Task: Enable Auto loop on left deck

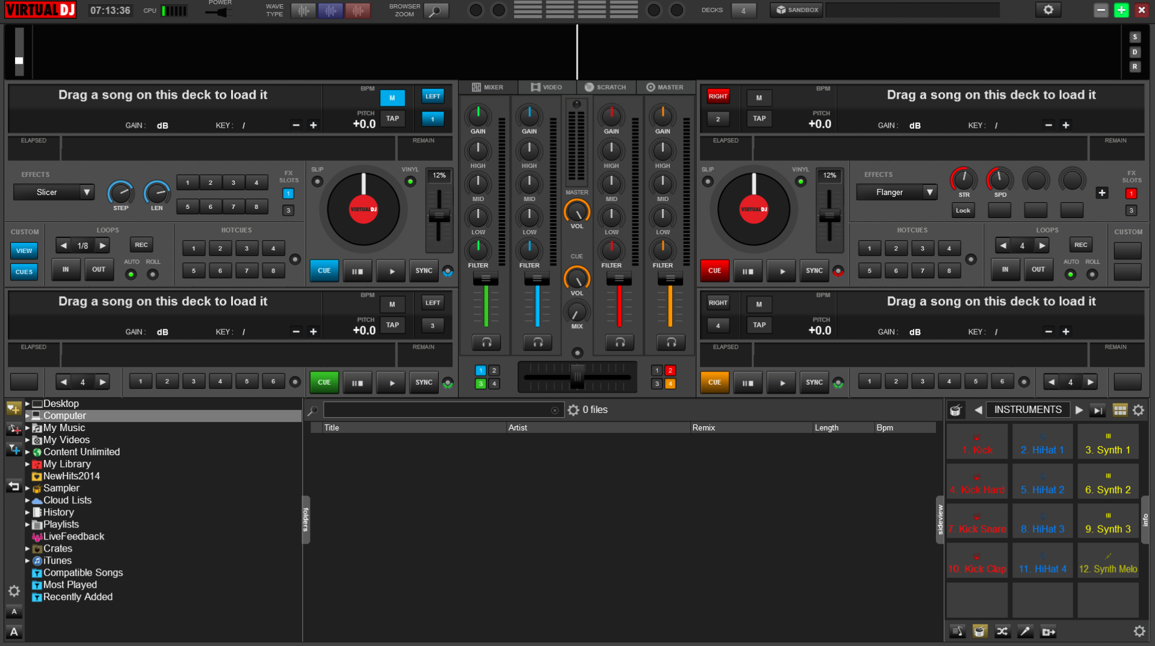Action: [x=131, y=275]
